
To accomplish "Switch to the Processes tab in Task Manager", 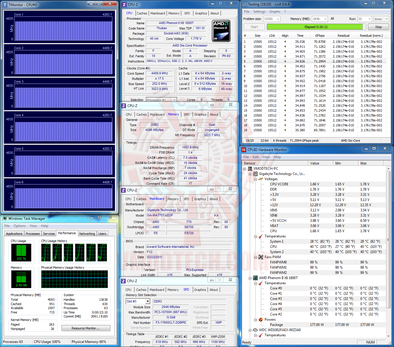I will pos(33,234).
